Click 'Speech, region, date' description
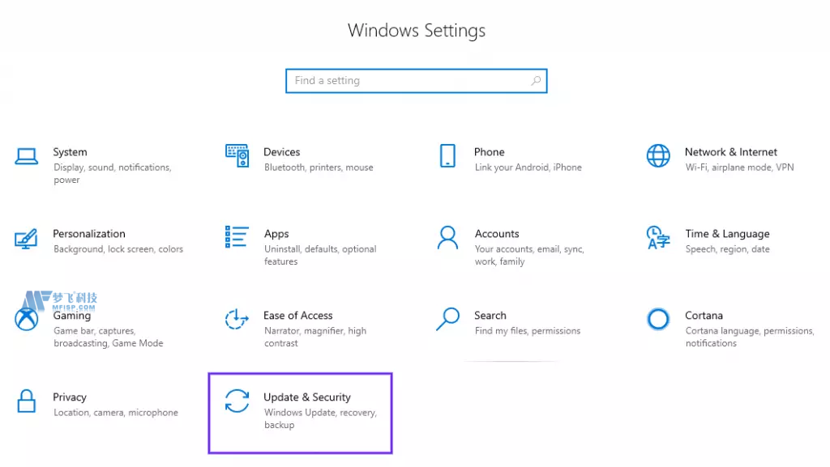The height and width of the screenshot is (467, 830). [727, 249]
